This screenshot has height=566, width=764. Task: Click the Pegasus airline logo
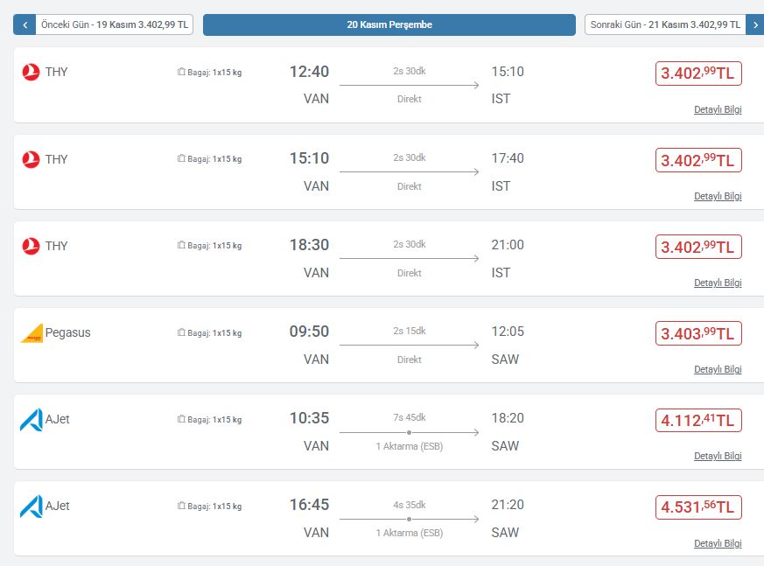click(32, 333)
